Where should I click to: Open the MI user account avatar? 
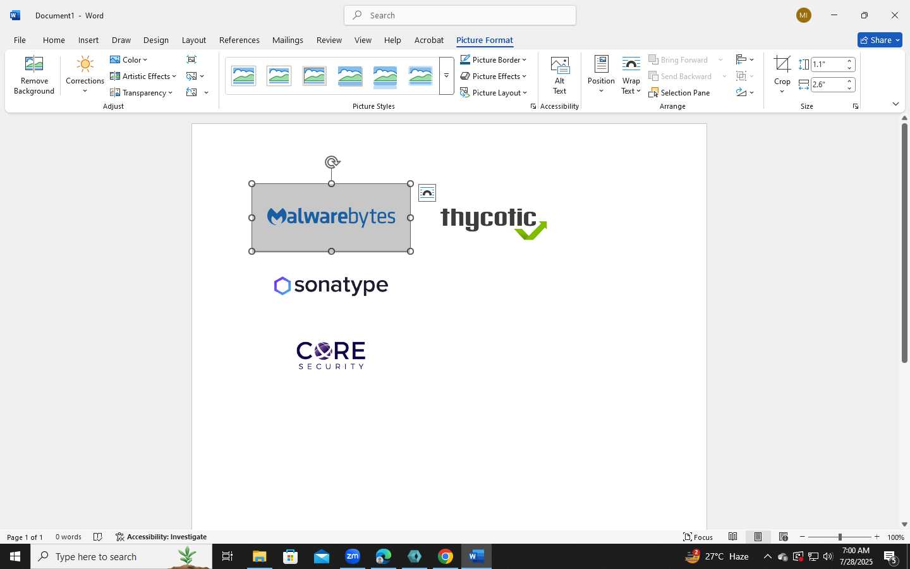pyautogui.click(x=804, y=15)
